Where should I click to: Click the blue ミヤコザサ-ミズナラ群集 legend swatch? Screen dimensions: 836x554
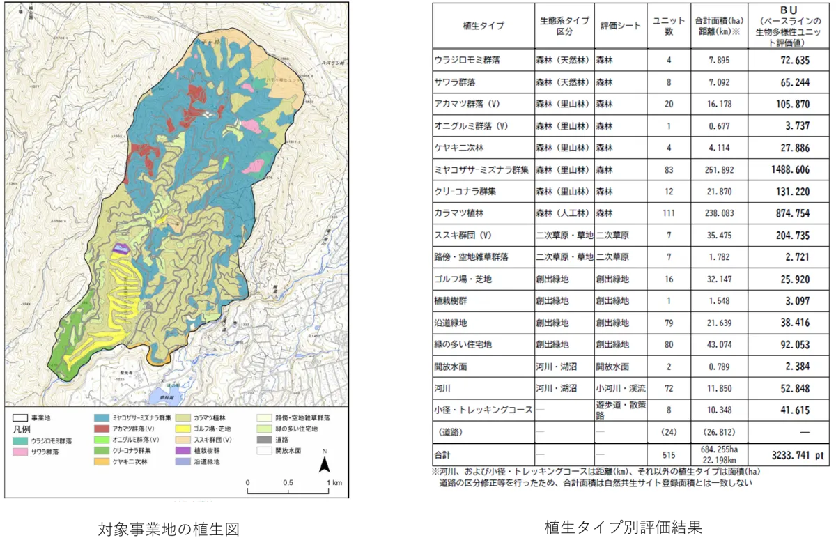[x=101, y=417]
